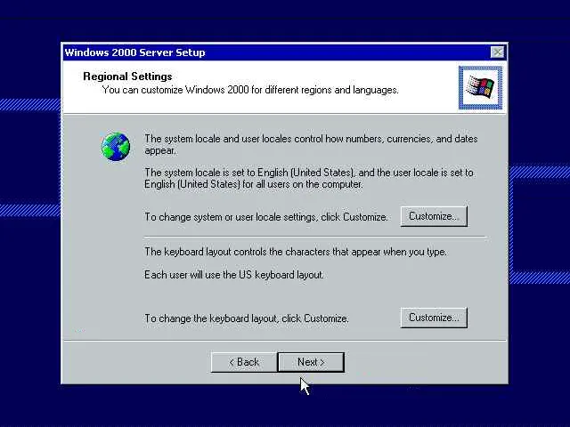Click the globe icon beside locale text
The image size is (570, 427).
[x=116, y=146]
